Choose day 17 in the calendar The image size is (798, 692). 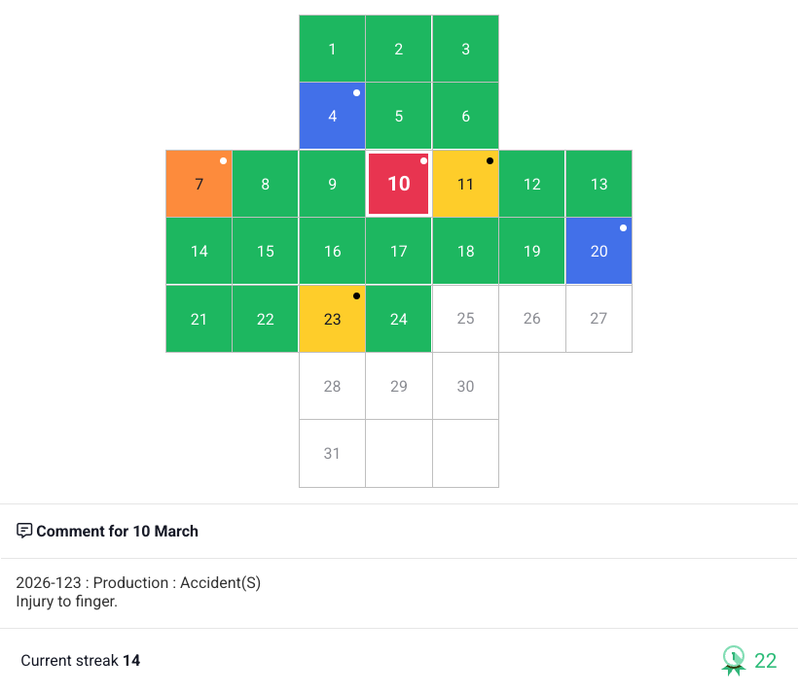click(399, 251)
